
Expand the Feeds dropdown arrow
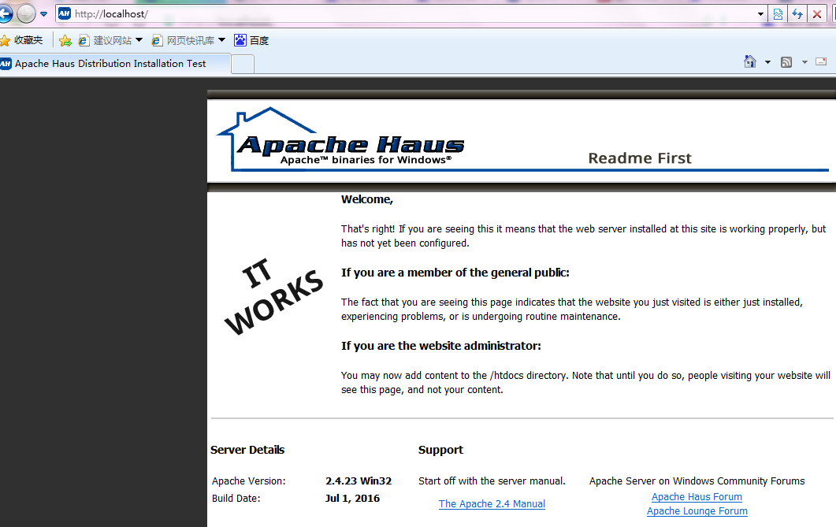point(804,62)
